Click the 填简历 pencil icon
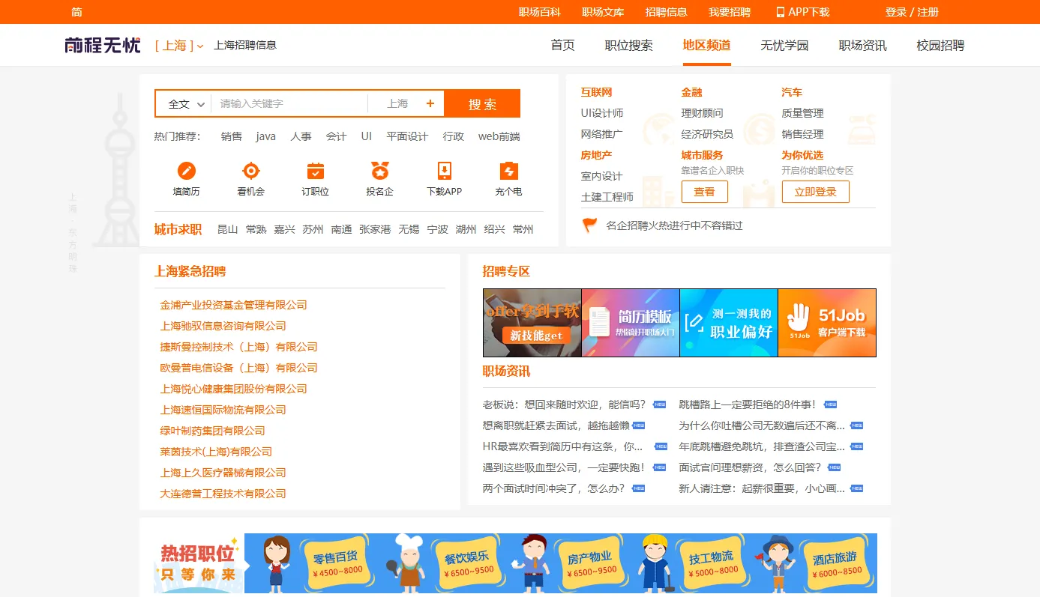Screen dimensions: 1040x597 tap(186, 171)
